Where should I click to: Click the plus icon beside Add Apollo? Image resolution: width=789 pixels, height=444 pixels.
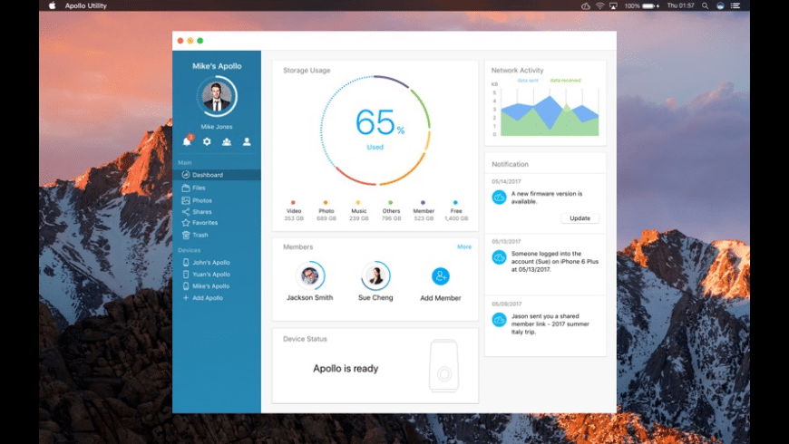click(186, 298)
